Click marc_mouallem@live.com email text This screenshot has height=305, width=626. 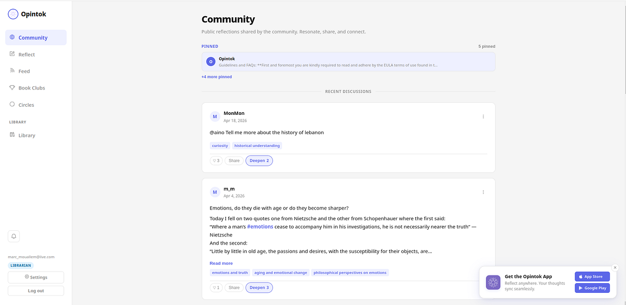point(31,257)
